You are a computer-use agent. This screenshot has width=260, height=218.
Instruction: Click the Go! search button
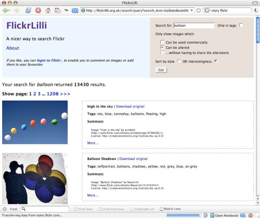(x=161, y=70)
